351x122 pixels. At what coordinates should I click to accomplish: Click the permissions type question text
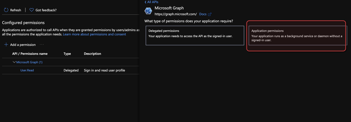pos(188,21)
